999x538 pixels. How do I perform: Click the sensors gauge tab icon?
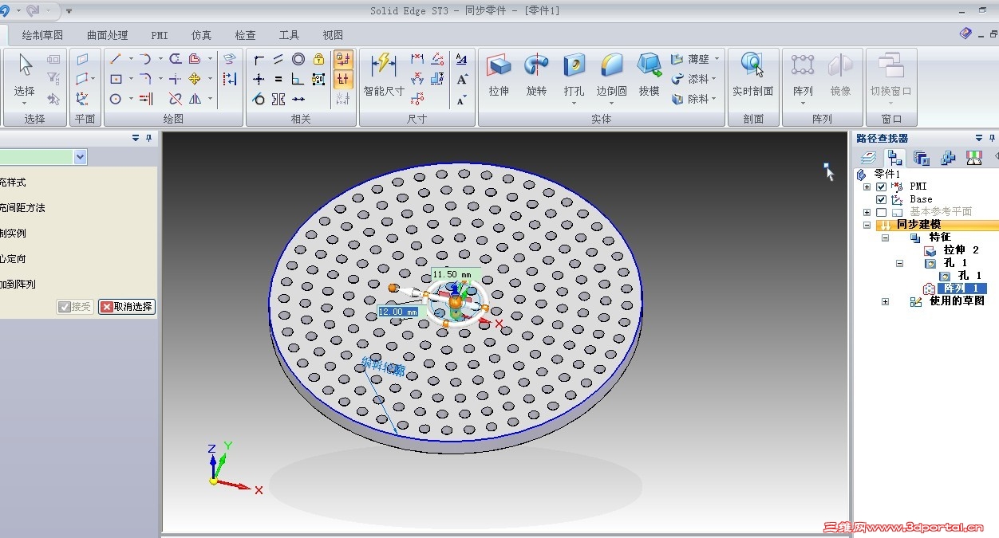[x=974, y=158]
